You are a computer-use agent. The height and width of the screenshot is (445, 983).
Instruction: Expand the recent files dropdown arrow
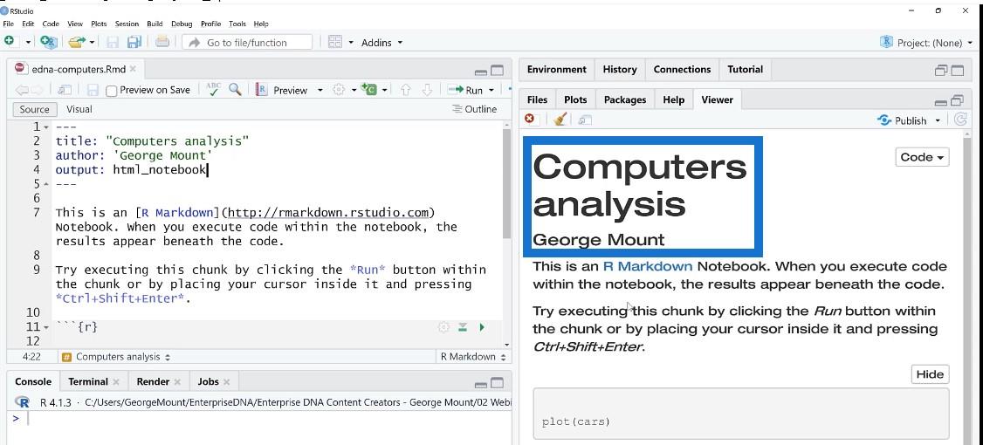[x=93, y=42]
